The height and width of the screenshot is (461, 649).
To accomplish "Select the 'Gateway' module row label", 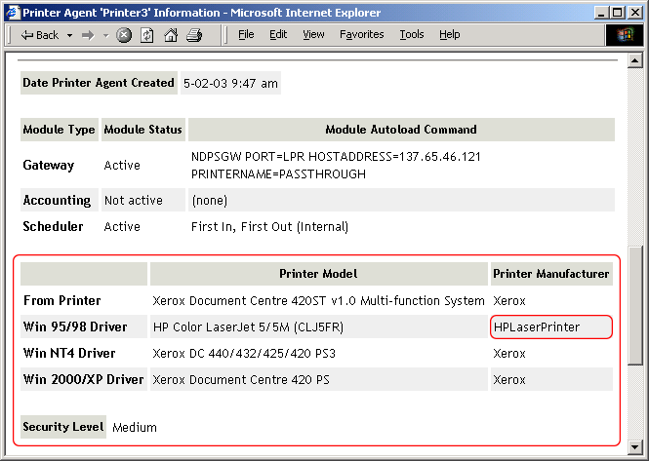I will tap(49, 165).
